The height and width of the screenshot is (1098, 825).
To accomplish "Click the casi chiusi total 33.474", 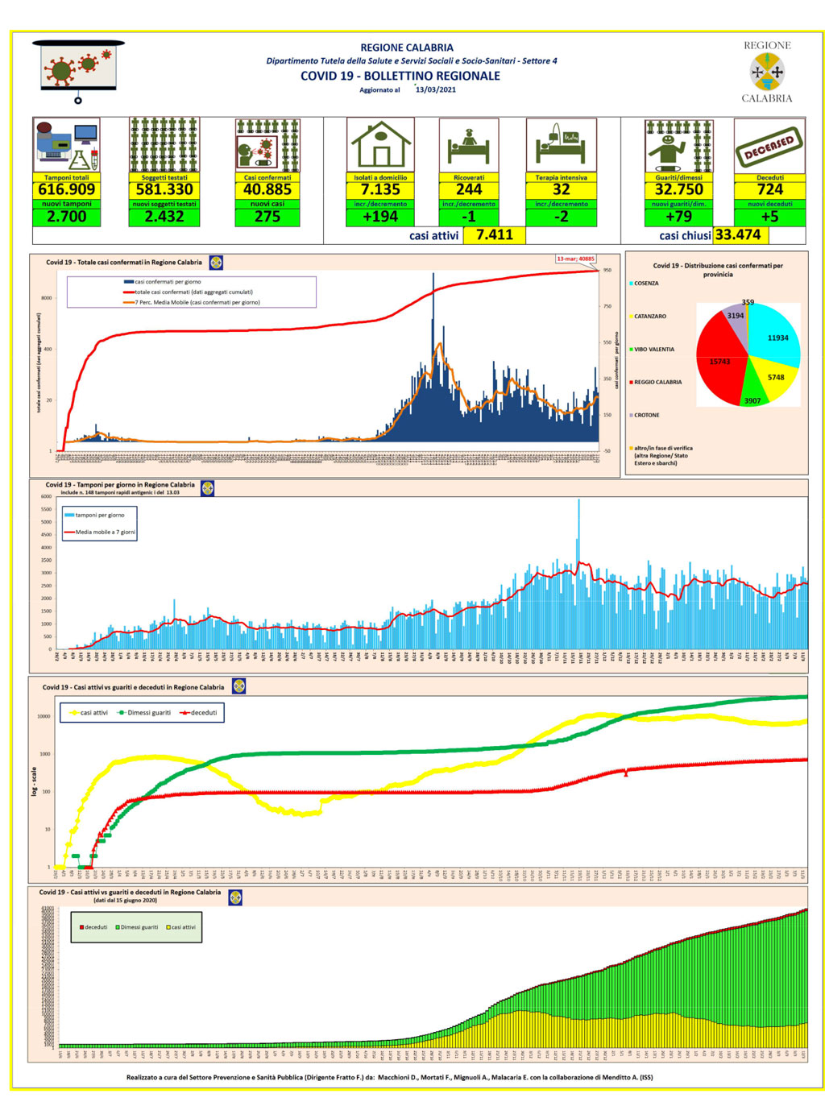I will [x=738, y=235].
